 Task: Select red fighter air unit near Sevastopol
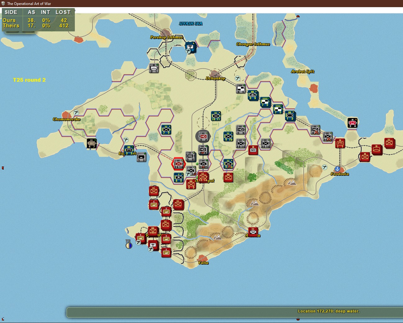[153, 245]
